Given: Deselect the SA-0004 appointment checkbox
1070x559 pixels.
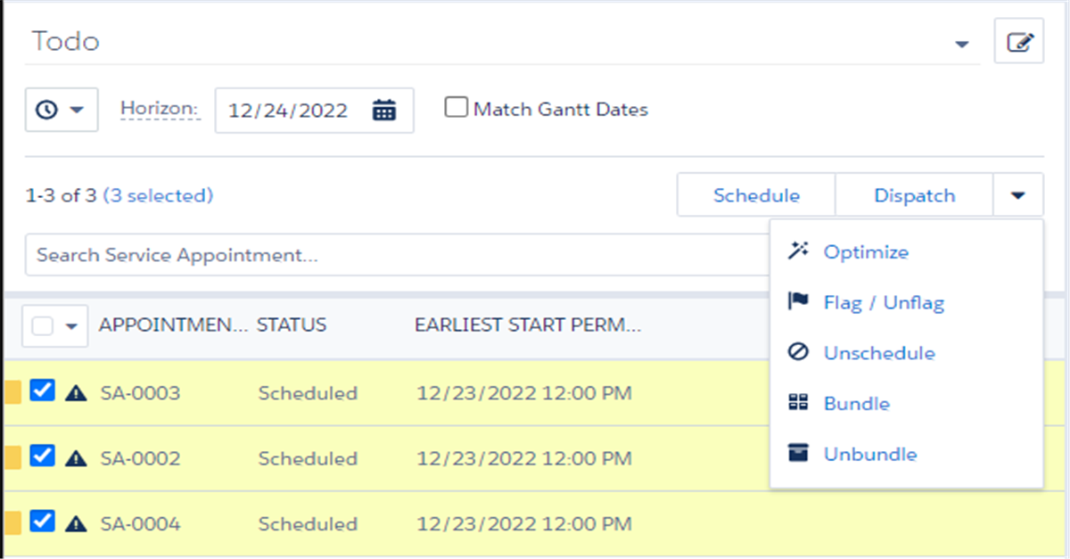Looking at the screenshot, I should pos(42,522).
